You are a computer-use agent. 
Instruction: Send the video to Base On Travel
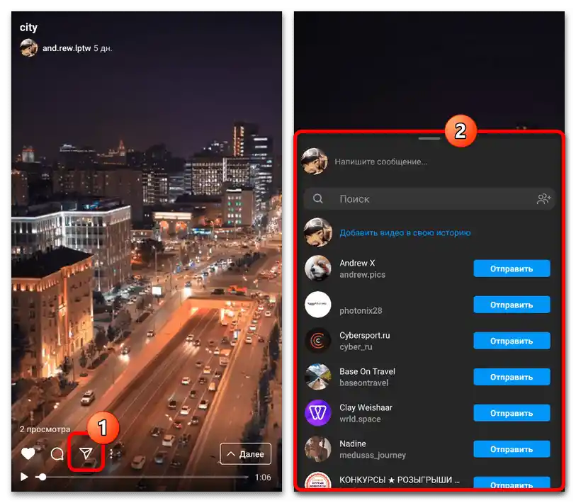tap(512, 377)
